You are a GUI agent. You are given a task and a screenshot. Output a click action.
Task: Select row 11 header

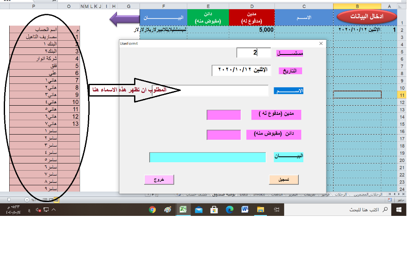tap(402, 95)
